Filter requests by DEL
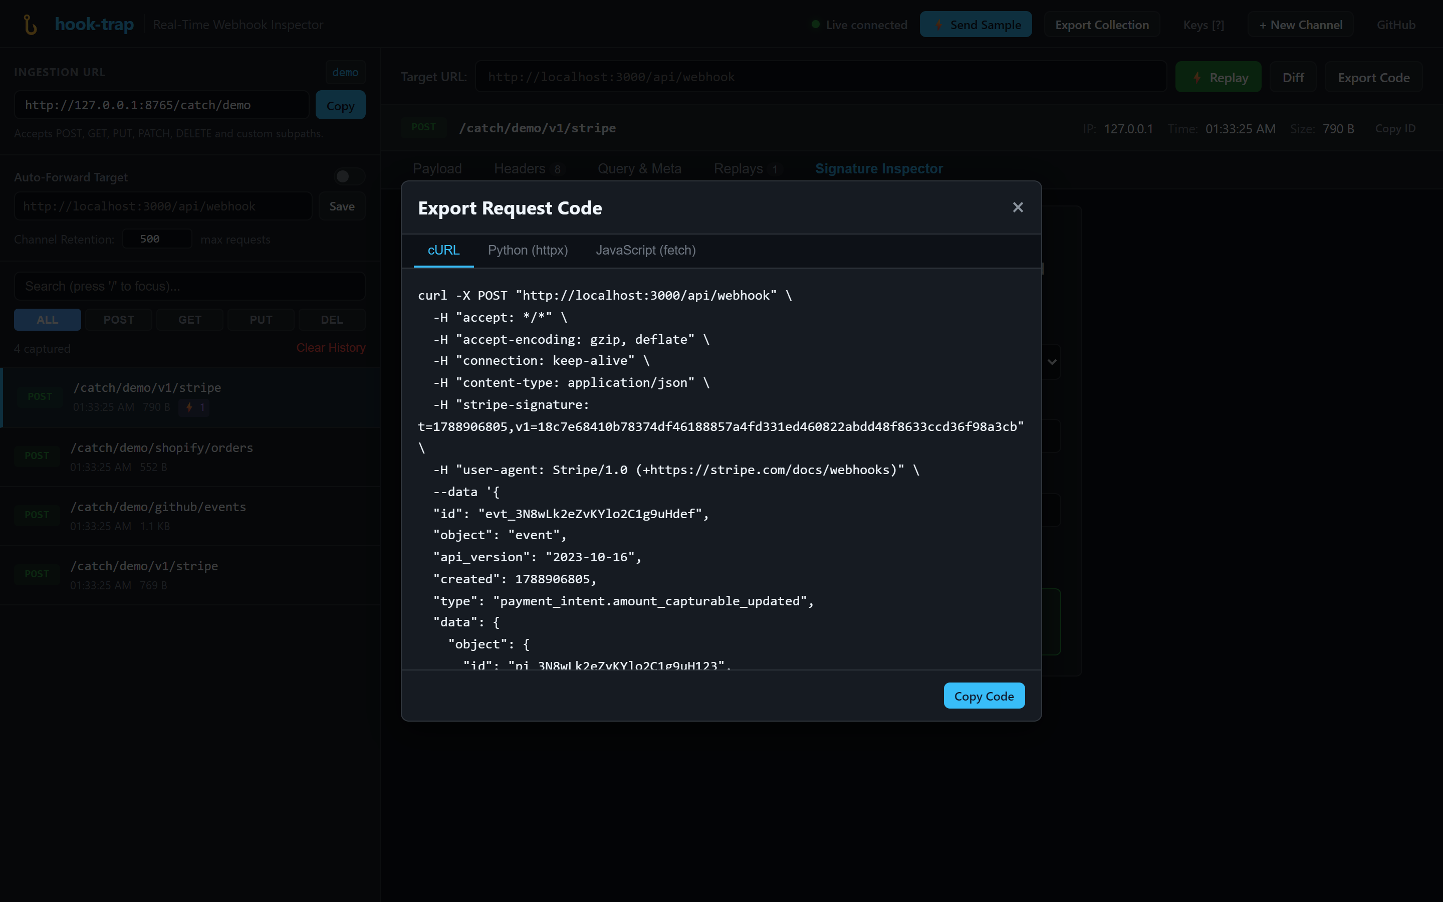Image resolution: width=1443 pixels, height=902 pixels. coord(332,320)
